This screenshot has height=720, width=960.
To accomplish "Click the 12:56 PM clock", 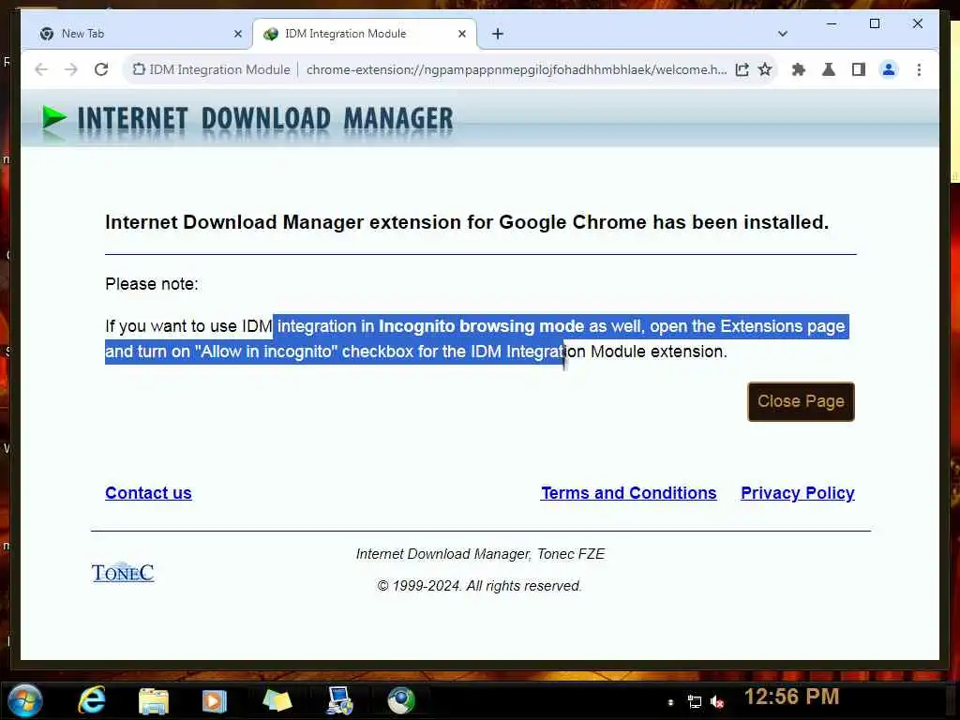I will coord(791,697).
